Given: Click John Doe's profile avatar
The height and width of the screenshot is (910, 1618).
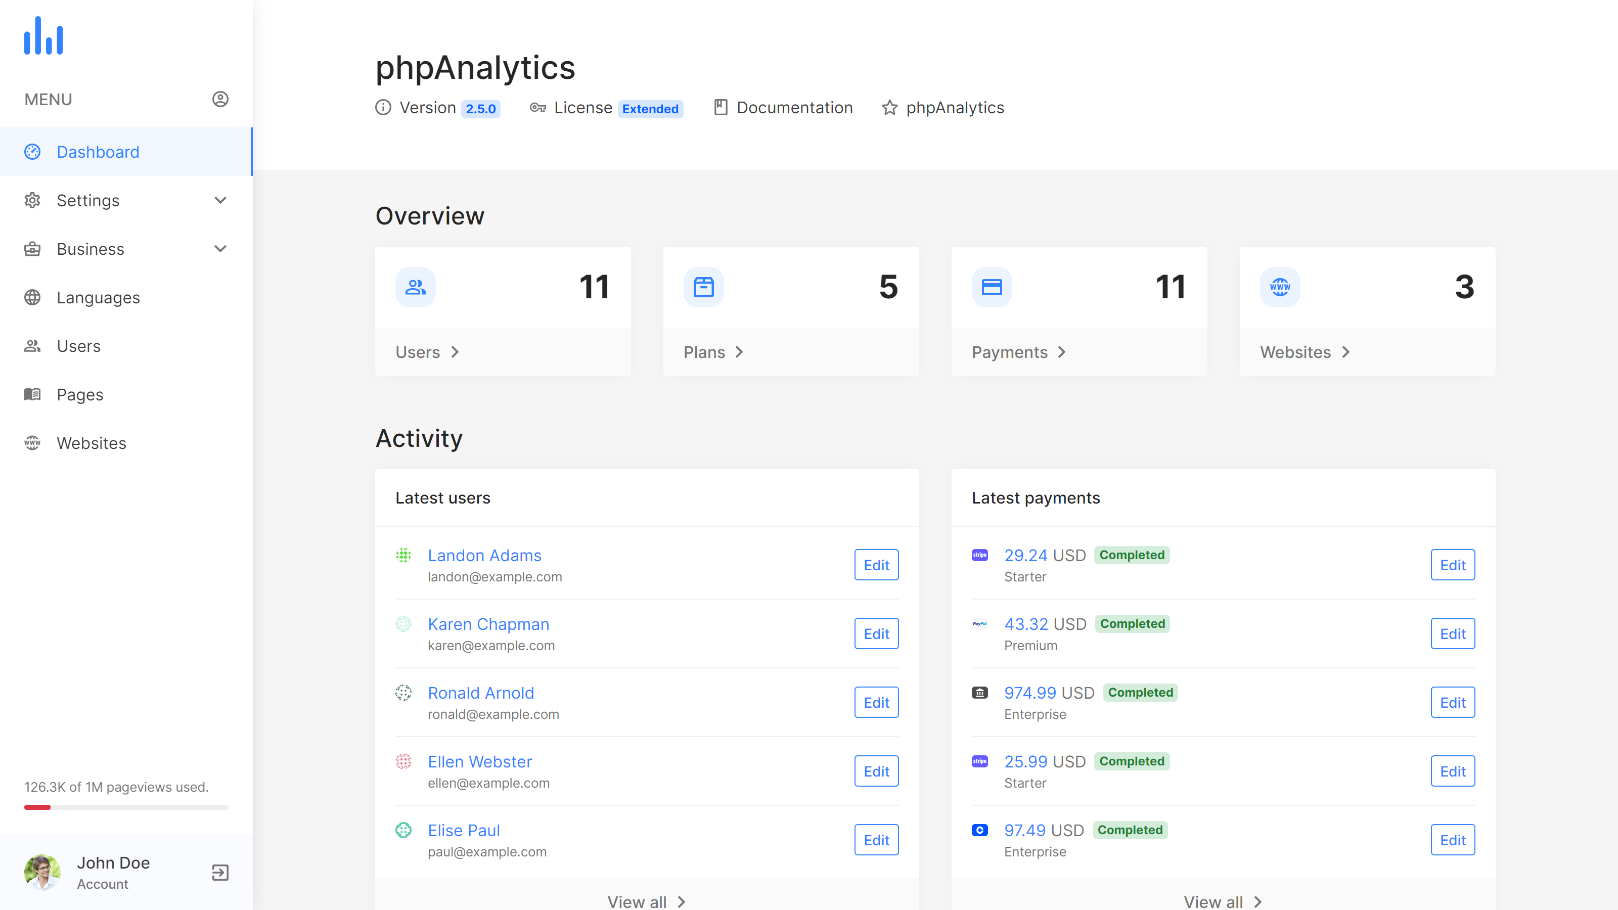Looking at the screenshot, I should (x=41, y=872).
